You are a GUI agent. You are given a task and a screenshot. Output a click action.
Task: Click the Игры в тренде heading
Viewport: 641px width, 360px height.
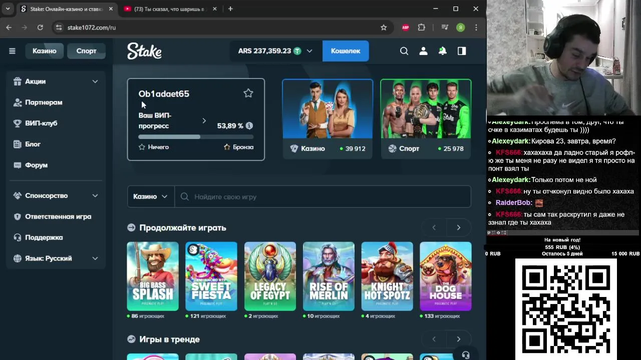[x=169, y=339]
